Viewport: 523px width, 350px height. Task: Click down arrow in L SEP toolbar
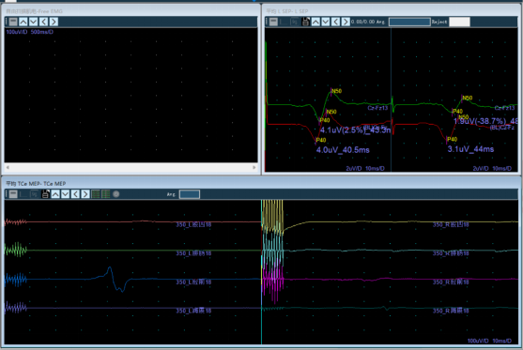[x=326, y=22]
